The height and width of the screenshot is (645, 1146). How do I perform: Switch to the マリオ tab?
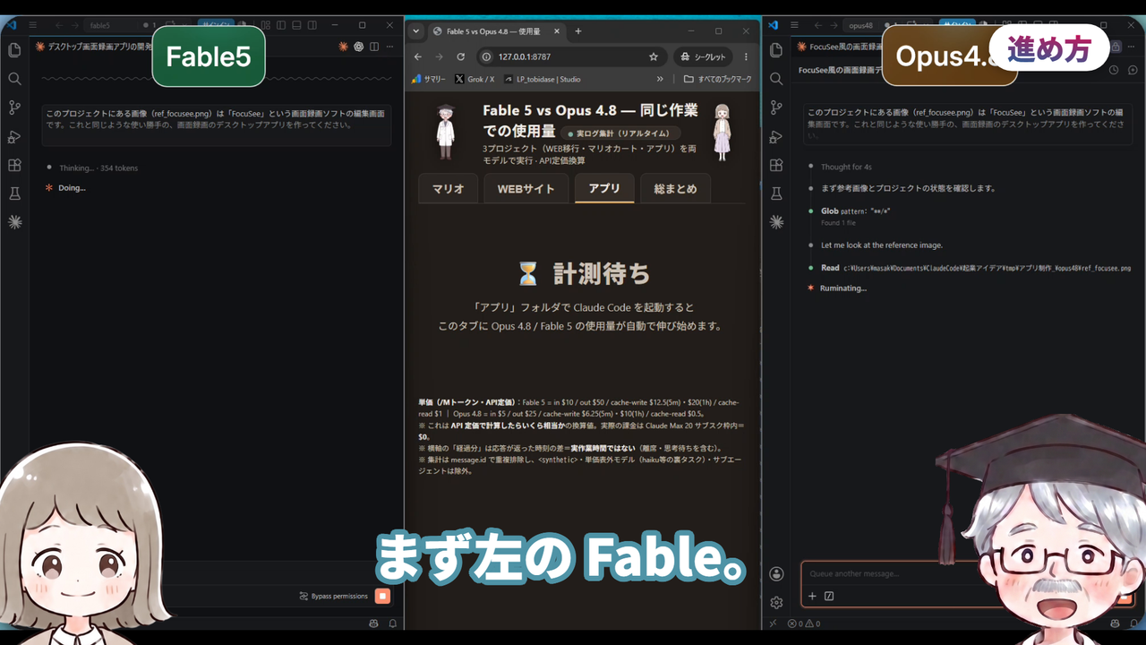pos(449,189)
